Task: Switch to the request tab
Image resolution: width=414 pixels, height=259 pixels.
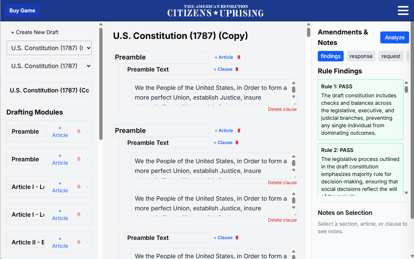Action: click(x=391, y=56)
